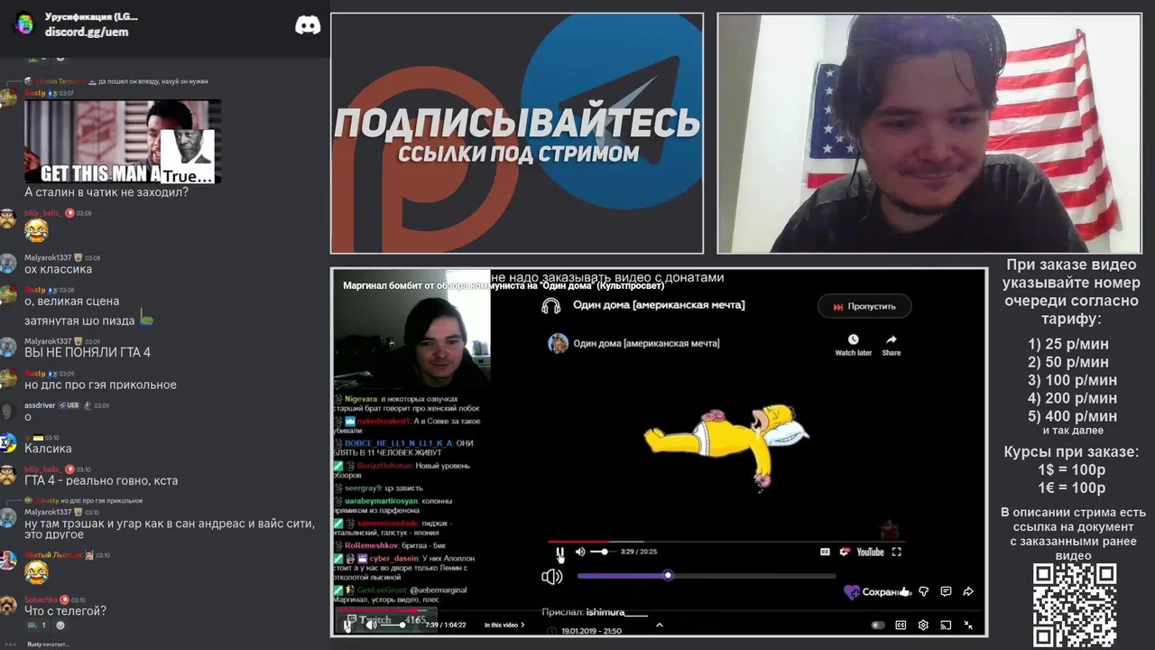
Task: Toggle CC subtitles in outer player bar
Action: 901,625
